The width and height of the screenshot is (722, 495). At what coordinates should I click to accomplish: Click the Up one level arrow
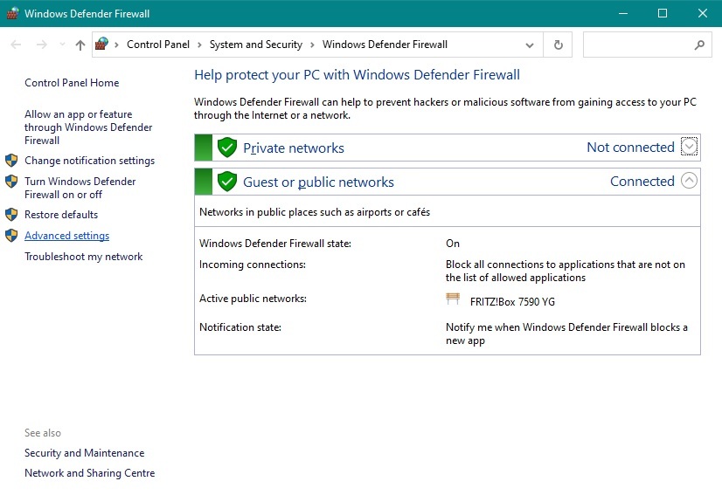80,45
